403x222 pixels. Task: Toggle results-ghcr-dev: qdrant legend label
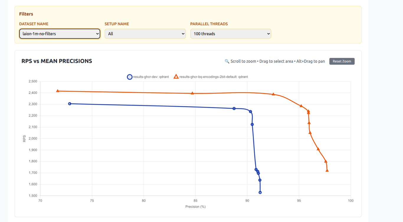tap(151, 77)
